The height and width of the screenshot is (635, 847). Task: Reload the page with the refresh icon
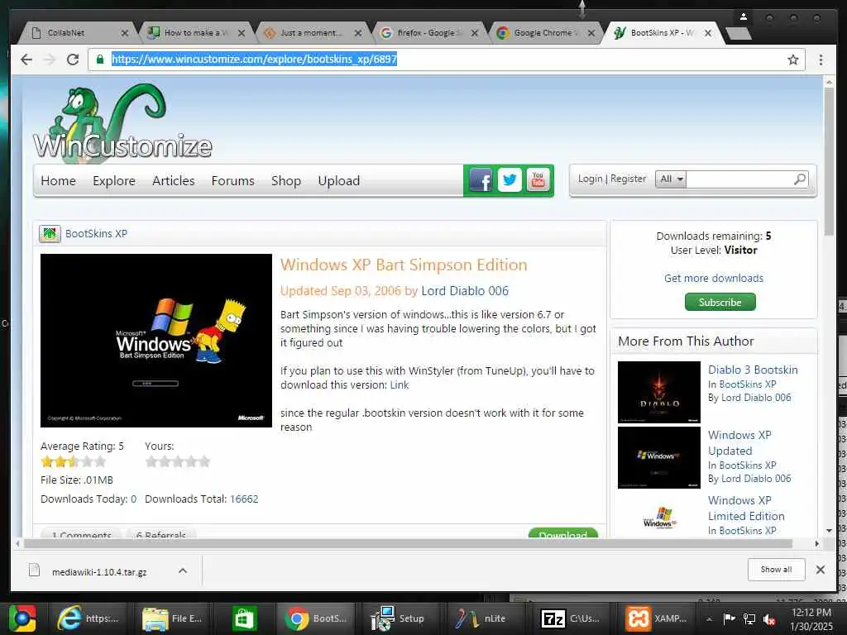(73, 60)
